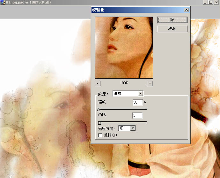
Task: Maximize the 01.jpg.psd document window
Action: 211,2
